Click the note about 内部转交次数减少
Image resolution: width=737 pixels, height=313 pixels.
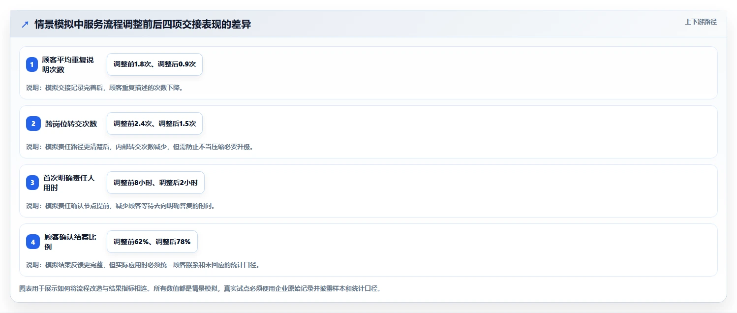[140, 147]
